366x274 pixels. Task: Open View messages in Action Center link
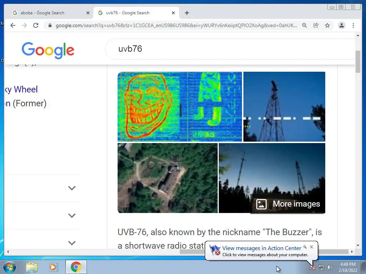pos(262,248)
